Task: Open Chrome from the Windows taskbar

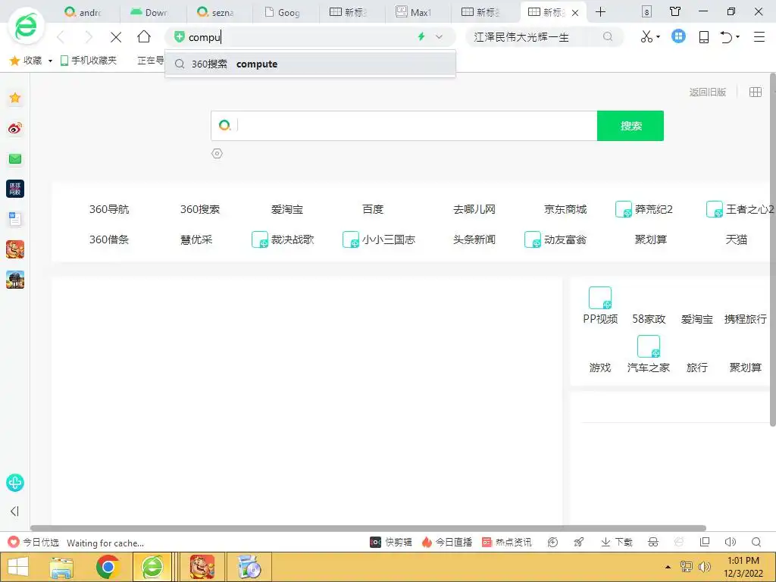Action: 108,567
